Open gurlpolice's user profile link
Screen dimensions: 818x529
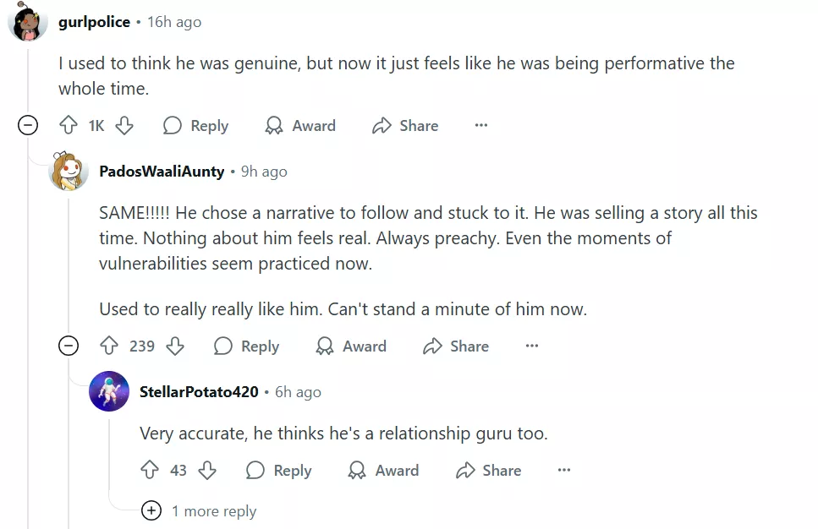tap(94, 22)
